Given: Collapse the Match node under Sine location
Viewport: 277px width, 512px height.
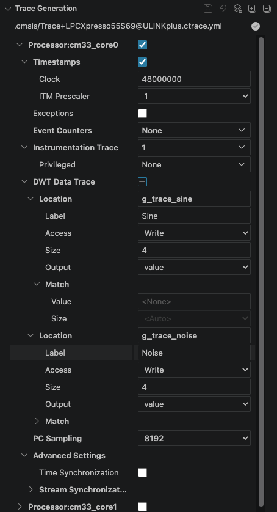Looking at the screenshot, I should point(37,284).
